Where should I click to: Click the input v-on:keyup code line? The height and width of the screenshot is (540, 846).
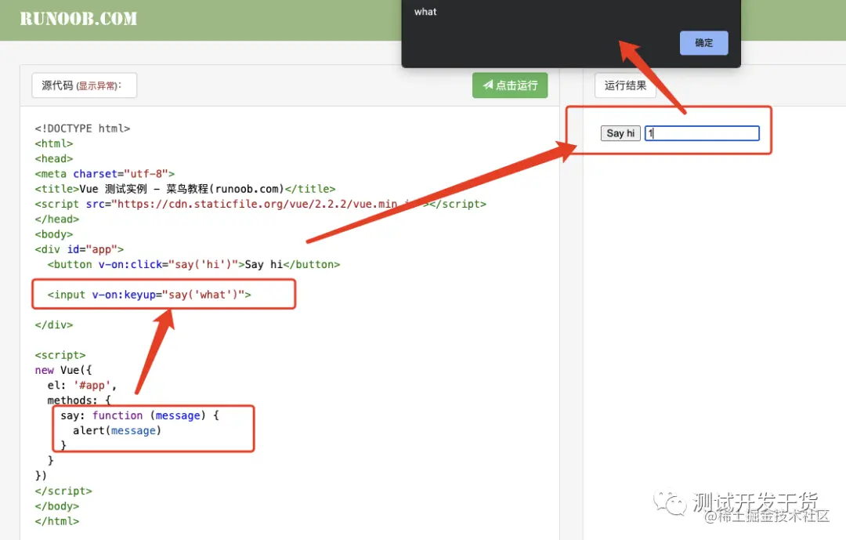149,295
